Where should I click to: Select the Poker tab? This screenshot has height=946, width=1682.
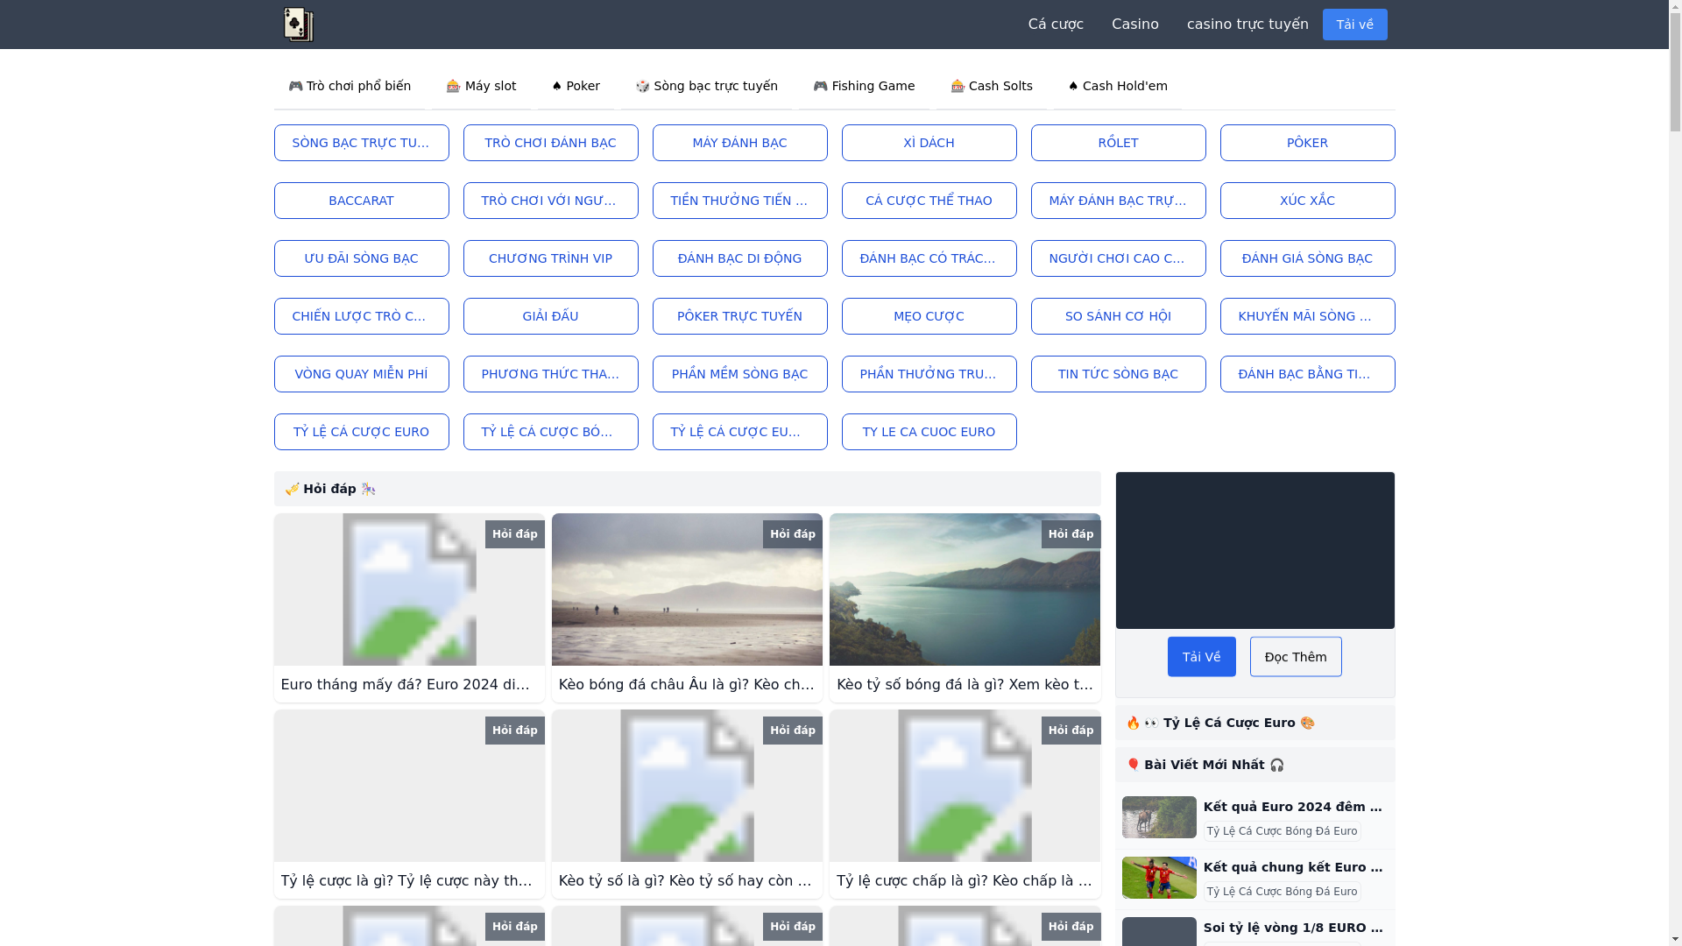[x=576, y=86]
